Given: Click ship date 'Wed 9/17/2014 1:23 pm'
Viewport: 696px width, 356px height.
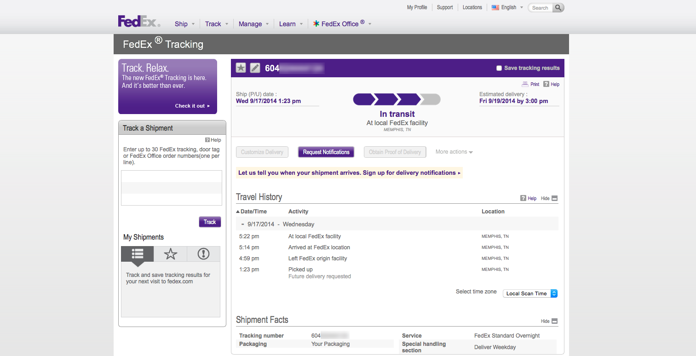Looking at the screenshot, I should pyautogui.click(x=268, y=101).
